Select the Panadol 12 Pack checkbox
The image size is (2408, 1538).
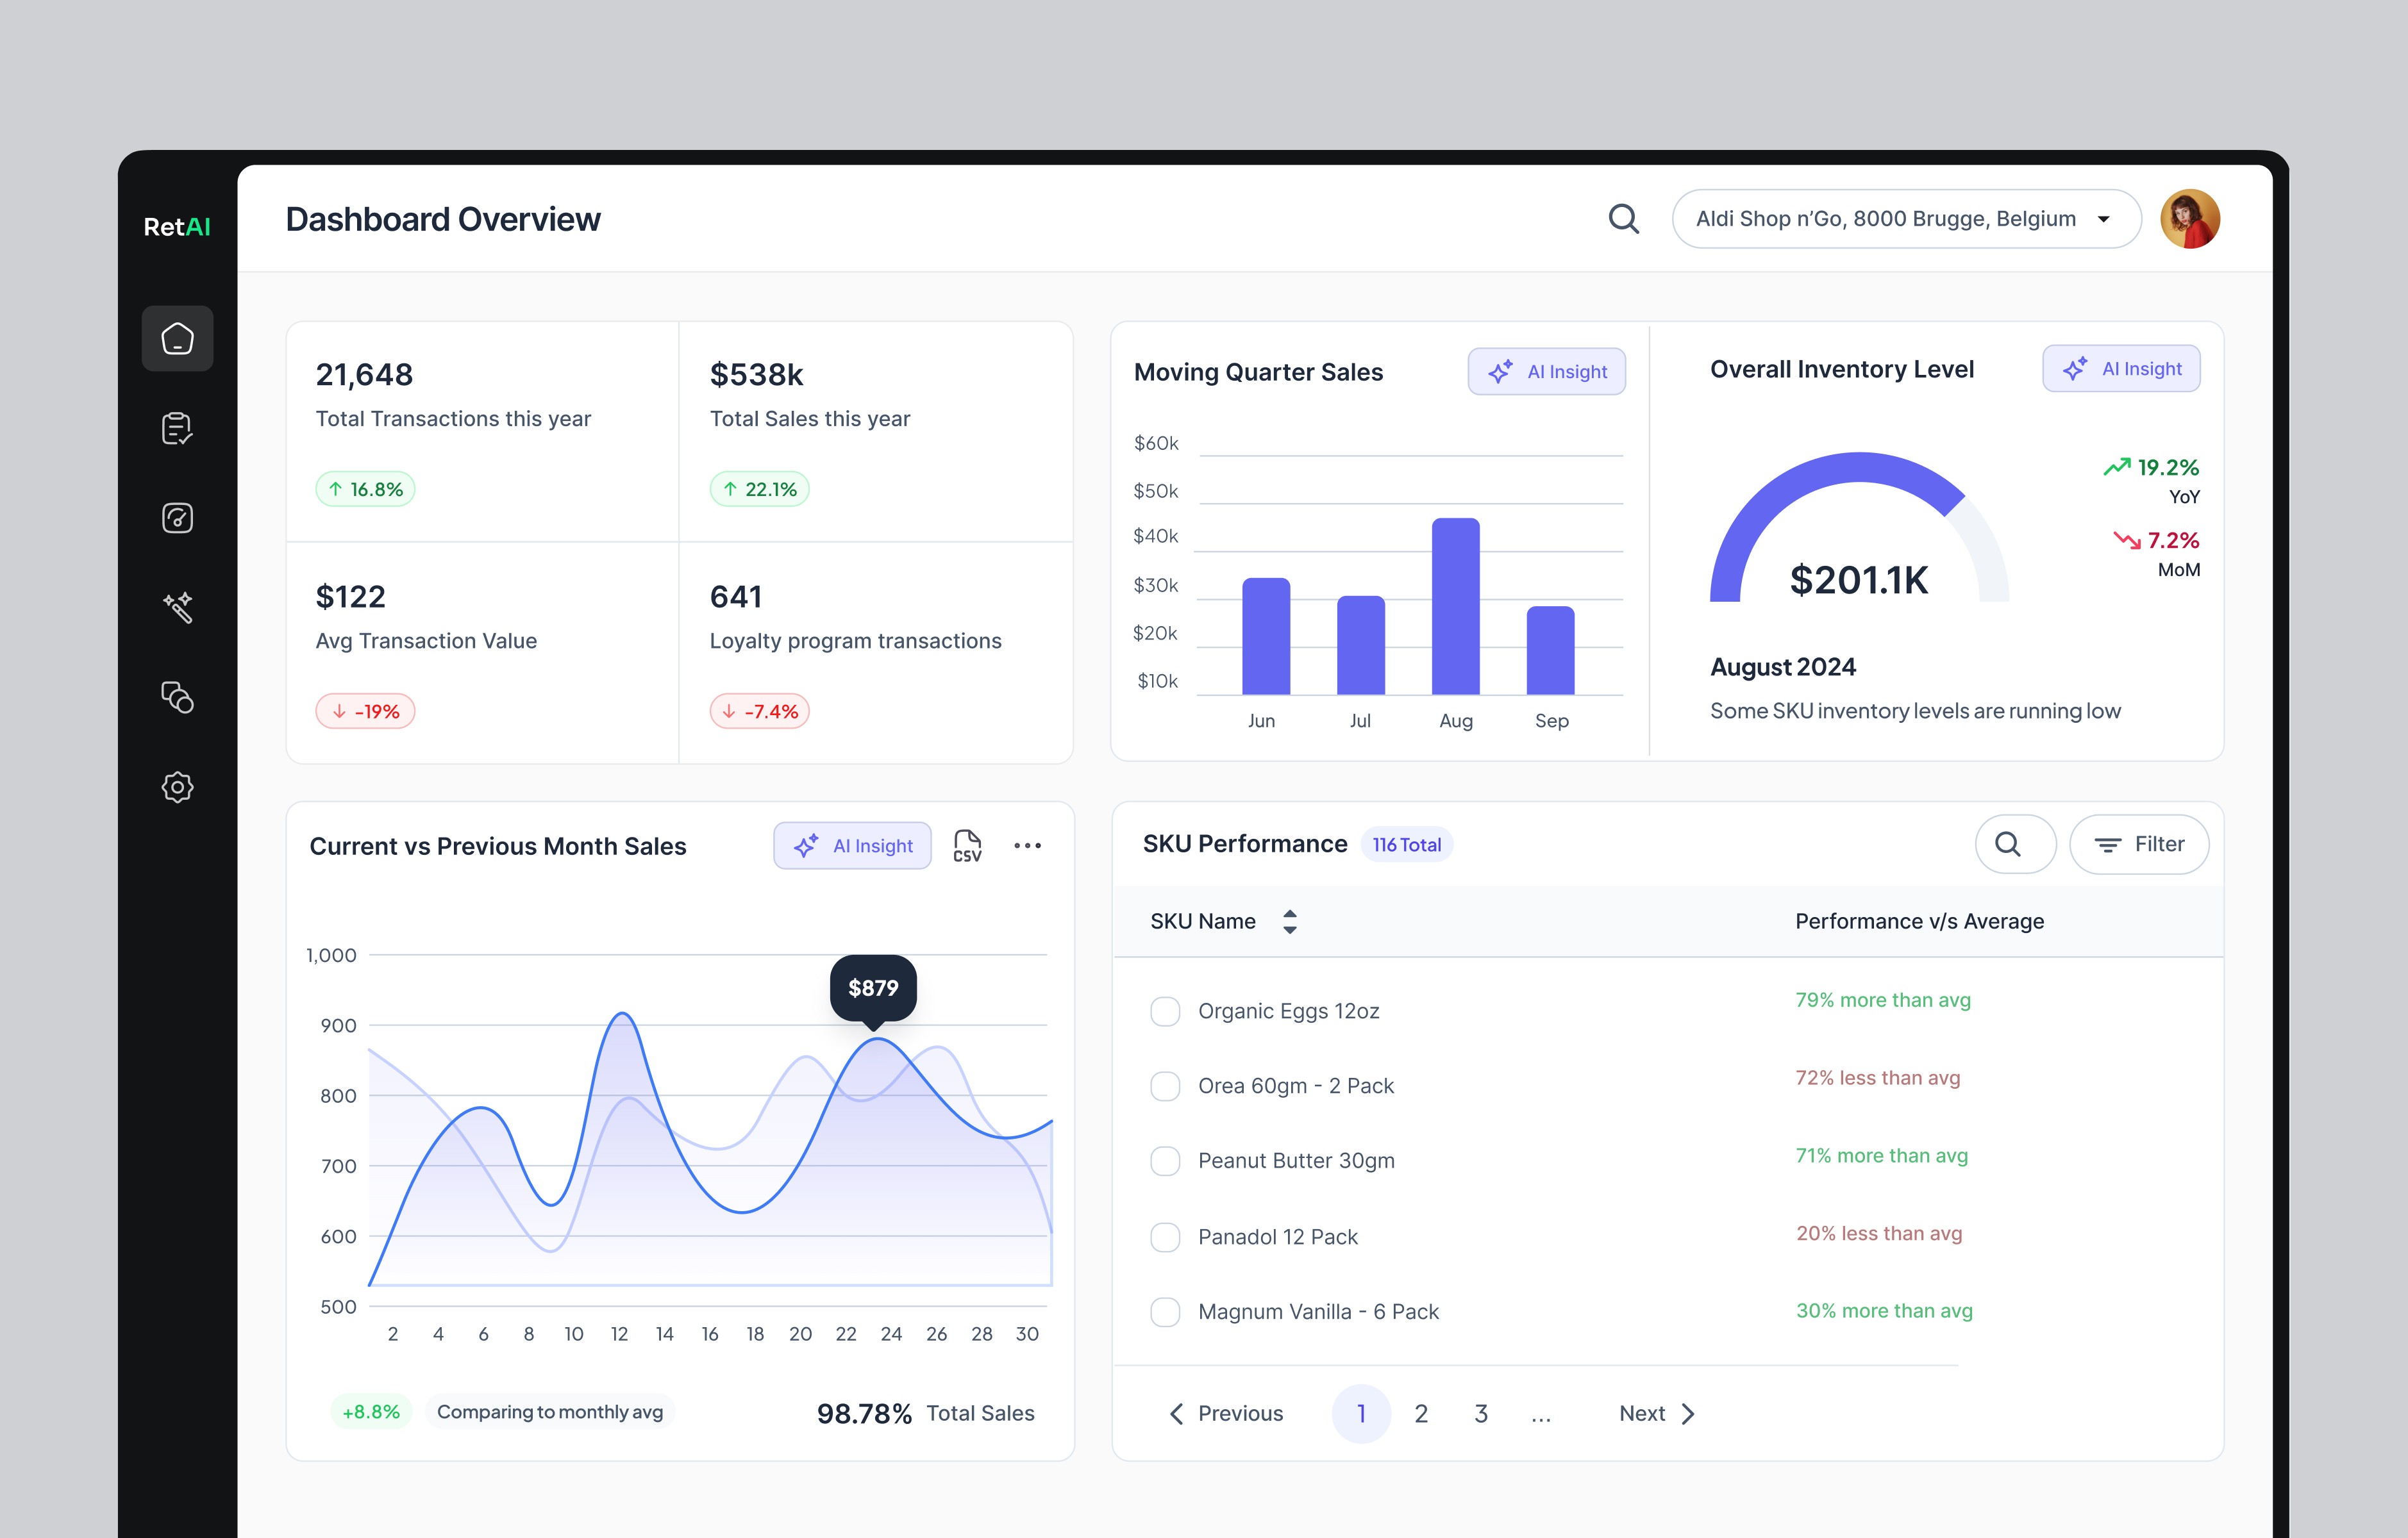pos(1165,1236)
